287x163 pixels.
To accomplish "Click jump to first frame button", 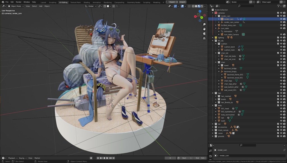I will (x=98, y=158).
